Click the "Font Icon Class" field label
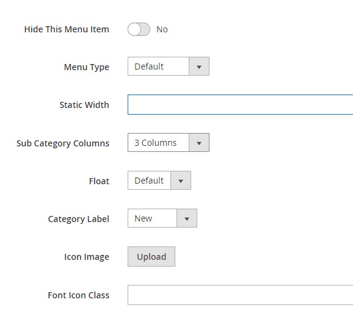 coord(79,295)
